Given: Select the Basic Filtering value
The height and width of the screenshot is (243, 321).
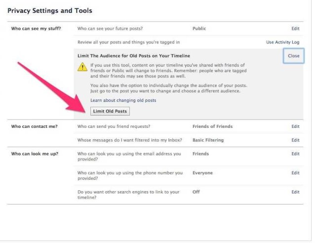Looking at the screenshot, I should (x=208, y=140).
